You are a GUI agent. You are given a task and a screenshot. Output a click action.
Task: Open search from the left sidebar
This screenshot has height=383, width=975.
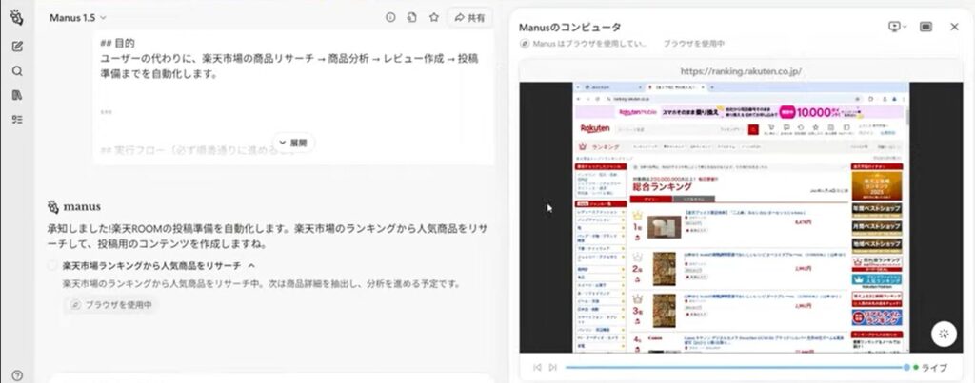click(17, 70)
